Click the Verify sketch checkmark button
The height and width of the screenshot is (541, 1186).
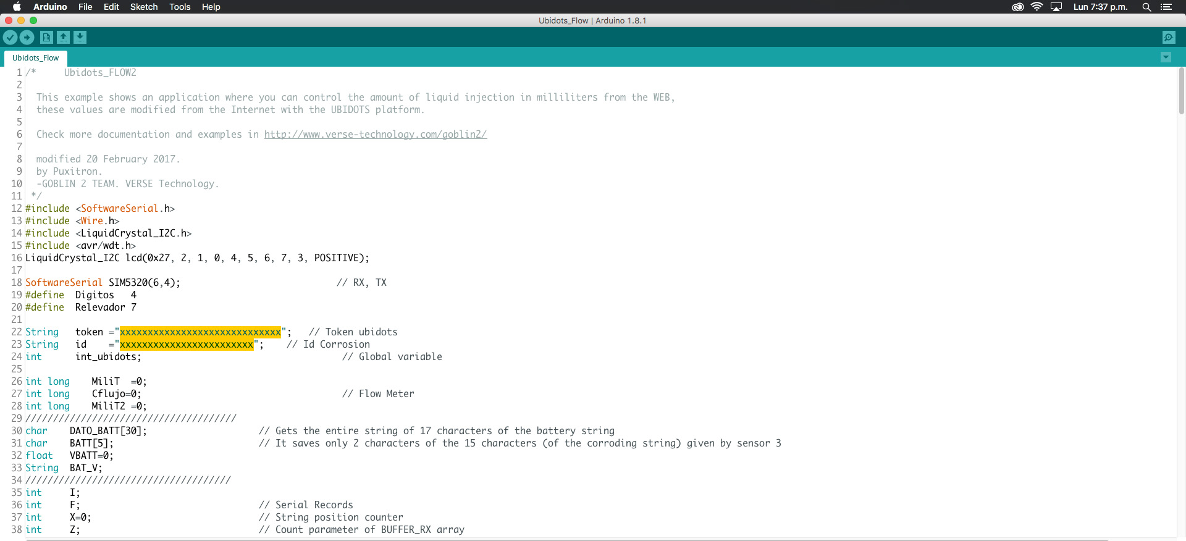click(10, 38)
